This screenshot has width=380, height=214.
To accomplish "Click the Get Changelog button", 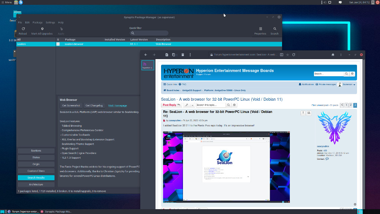I will pyautogui.click(x=94, y=106).
